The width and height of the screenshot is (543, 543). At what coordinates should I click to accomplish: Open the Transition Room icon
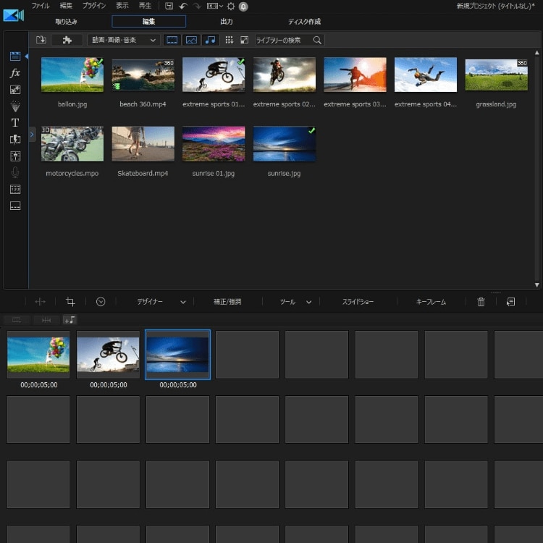pos(15,139)
